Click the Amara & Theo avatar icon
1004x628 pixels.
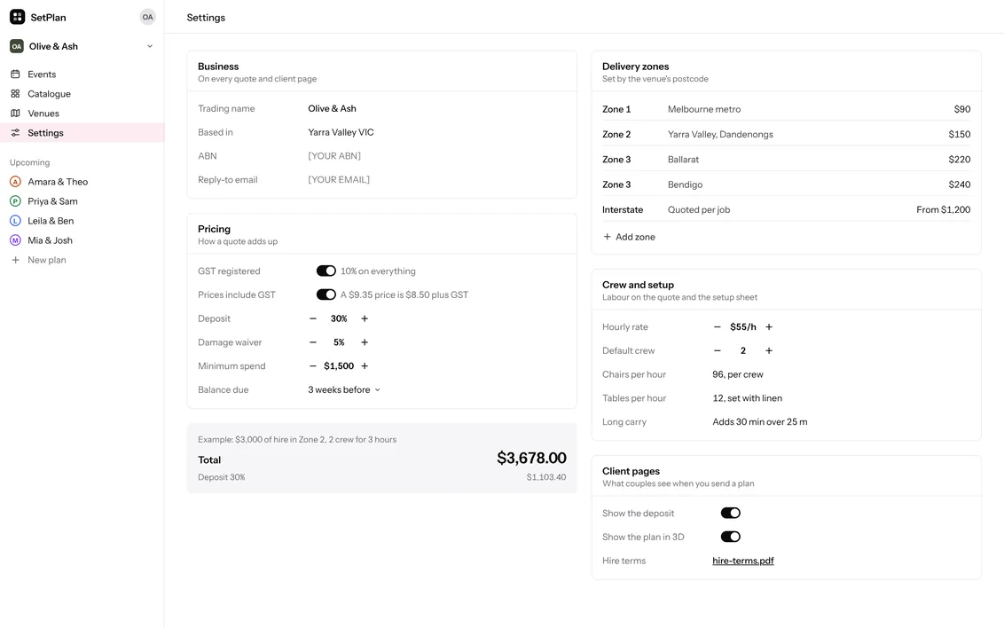coord(15,182)
